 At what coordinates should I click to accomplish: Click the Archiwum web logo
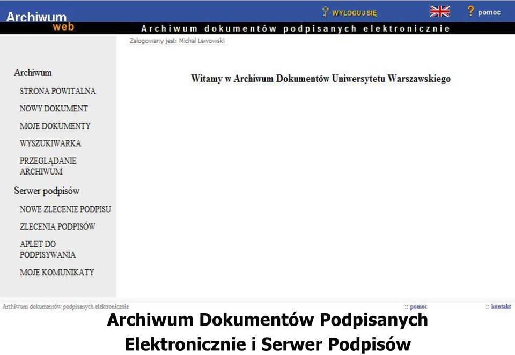coord(40,21)
